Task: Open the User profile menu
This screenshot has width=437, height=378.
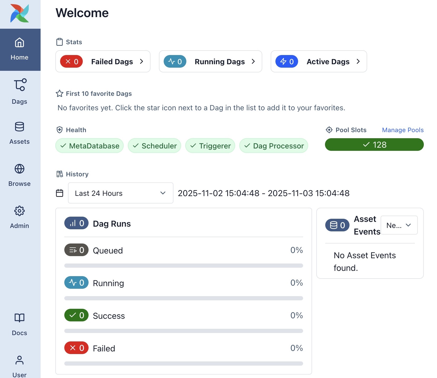Action: [20, 366]
